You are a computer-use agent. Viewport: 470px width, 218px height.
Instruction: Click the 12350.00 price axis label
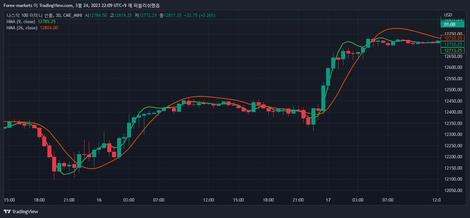click(453, 123)
